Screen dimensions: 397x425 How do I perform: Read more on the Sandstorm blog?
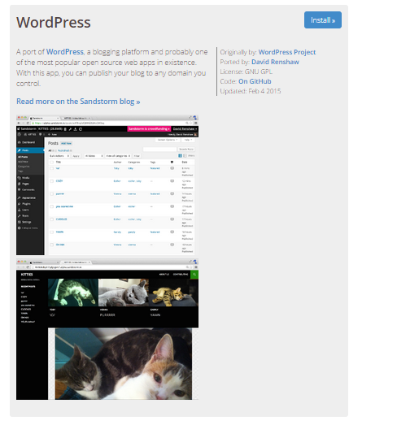[78, 102]
